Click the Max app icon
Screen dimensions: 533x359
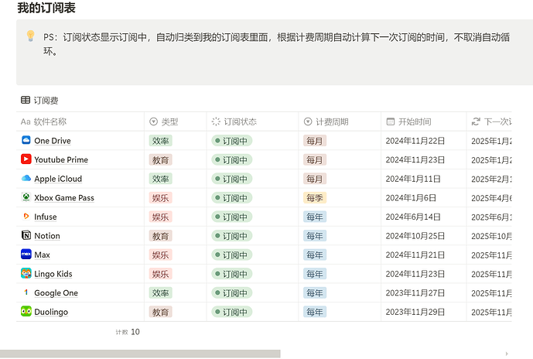[26, 255]
